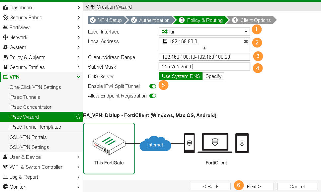Click the address object icon beside 192.168.80.0
The width and height of the screenshot is (321, 192).
point(165,41)
